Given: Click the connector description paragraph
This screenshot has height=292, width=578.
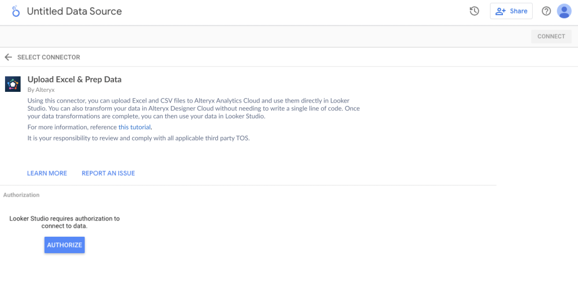Looking at the screenshot, I should coord(194,109).
